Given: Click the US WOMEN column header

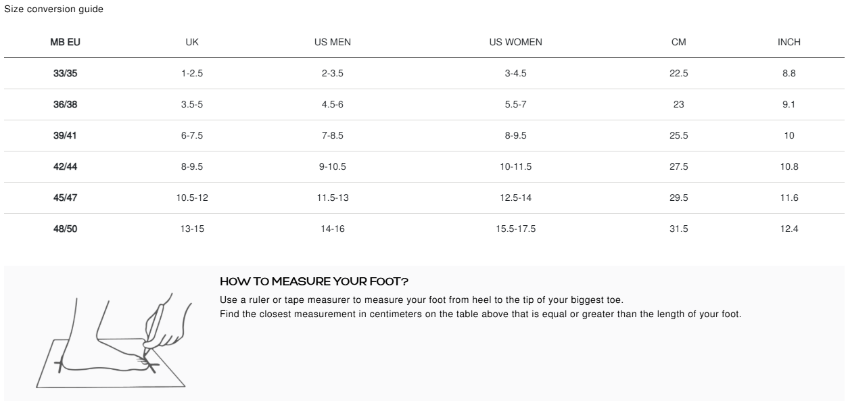Looking at the screenshot, I should (515, 42).
